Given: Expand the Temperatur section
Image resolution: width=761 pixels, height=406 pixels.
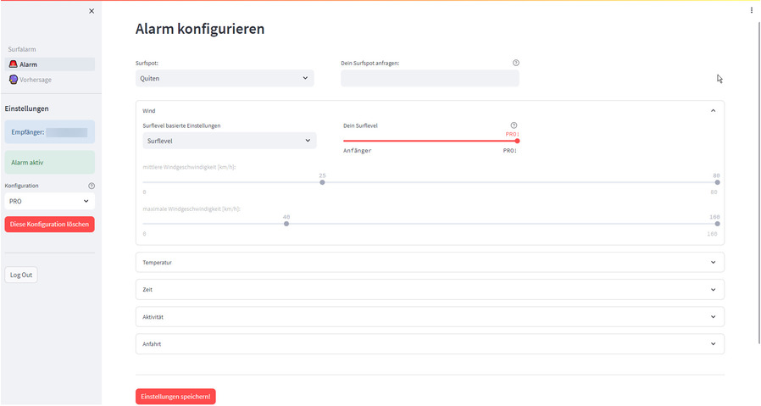Looking at the screenshot, I should [713, 263].
